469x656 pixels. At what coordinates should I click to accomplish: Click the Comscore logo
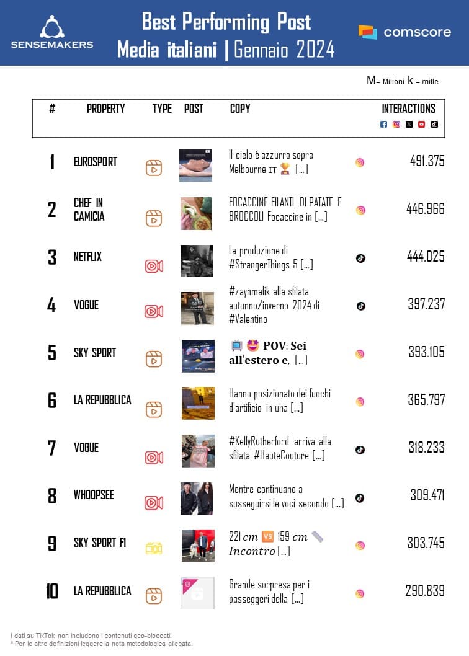tap(404, 32)
